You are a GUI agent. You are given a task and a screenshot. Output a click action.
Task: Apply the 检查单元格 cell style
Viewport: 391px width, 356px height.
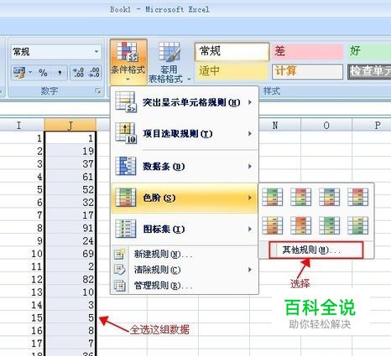pos(369,71)
